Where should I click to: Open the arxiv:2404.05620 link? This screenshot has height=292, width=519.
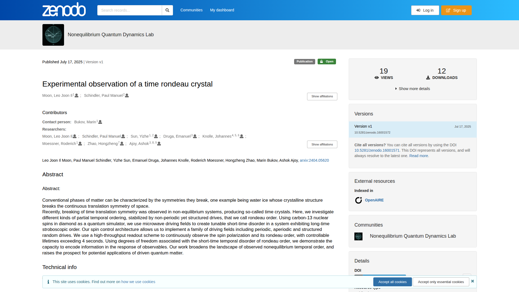tap(314, 160)
